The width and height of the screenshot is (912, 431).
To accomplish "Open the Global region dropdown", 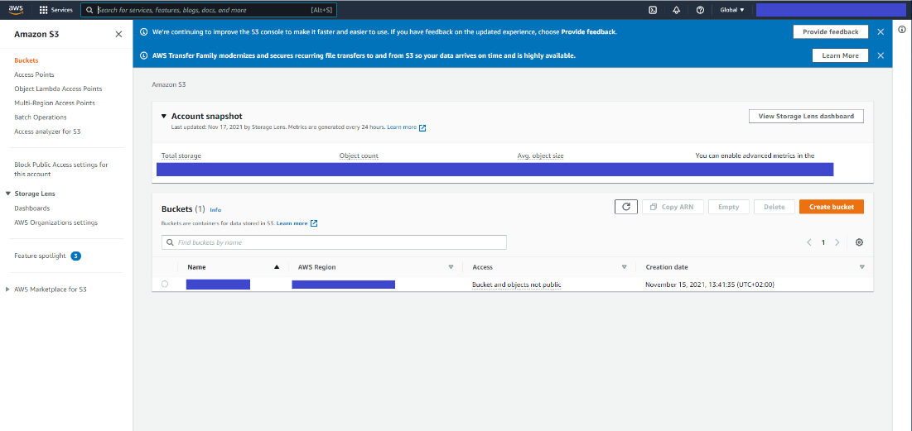I will tap(732, 10).
